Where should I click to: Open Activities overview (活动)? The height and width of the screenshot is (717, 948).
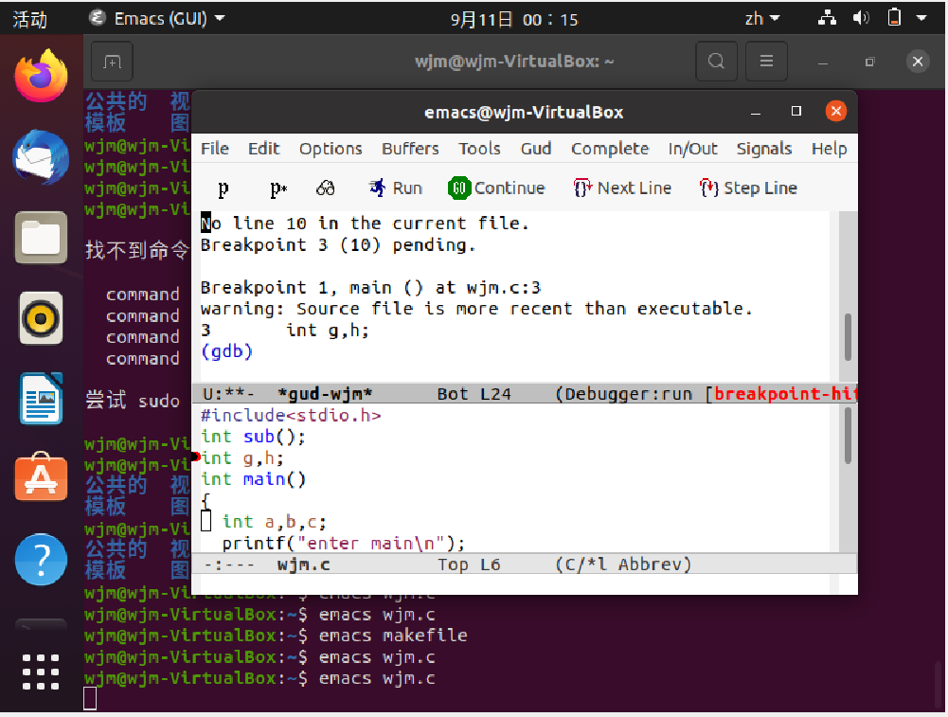point(29,19)
